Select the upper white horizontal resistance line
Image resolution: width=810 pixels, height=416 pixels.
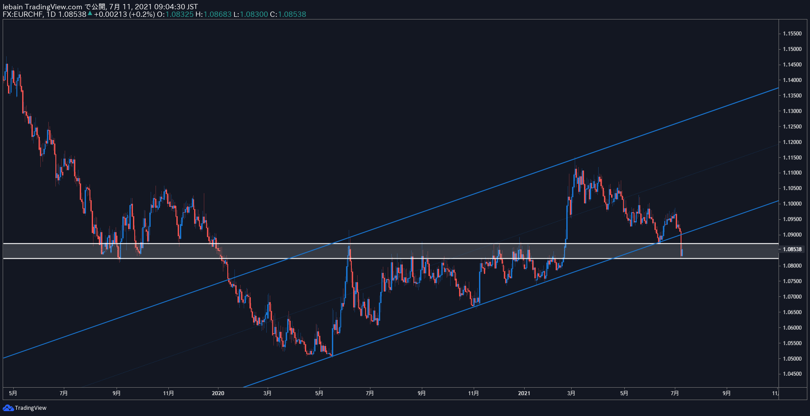point(390,244)
